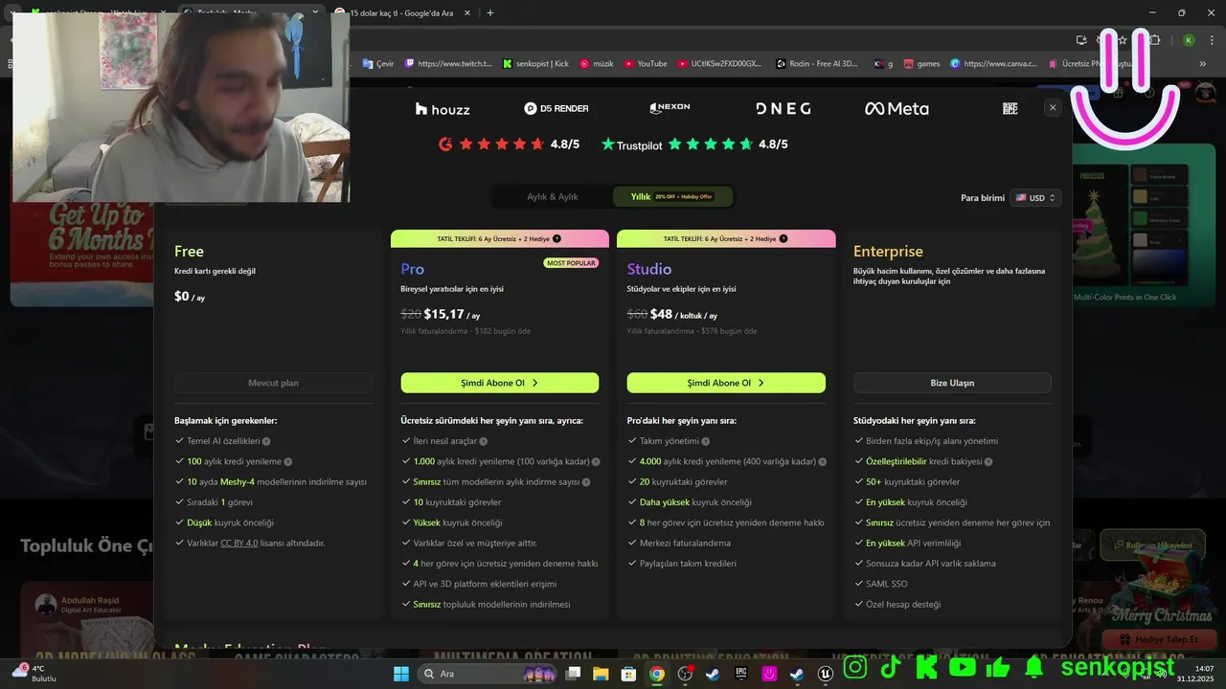Open File Explorer from the taskbar
Viewport: 1226px width, 689px height.
[x=601, y=674]
